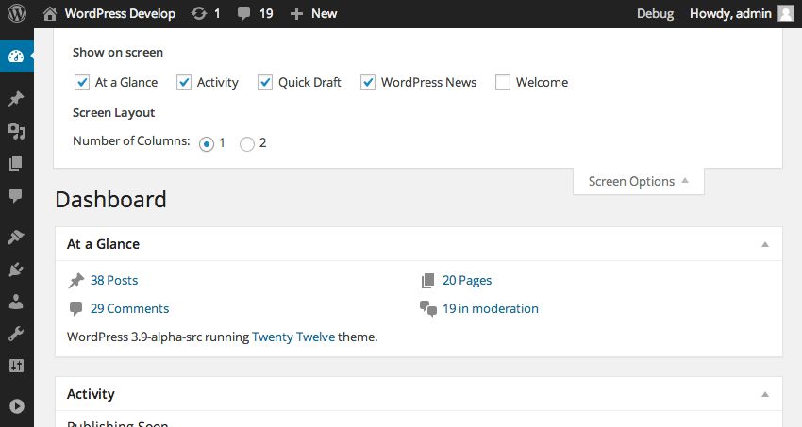Click the home icon beside WordPress Develop
Screen dimensions: 802x427
(50, 14)
